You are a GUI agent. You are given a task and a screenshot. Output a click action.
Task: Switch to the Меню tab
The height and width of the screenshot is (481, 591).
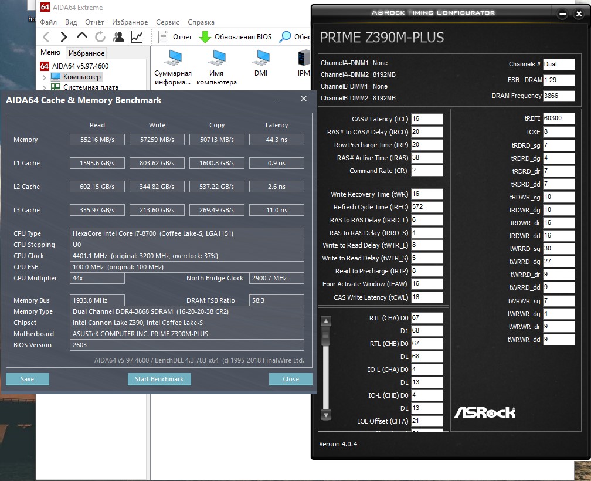[x=50, y=52]
